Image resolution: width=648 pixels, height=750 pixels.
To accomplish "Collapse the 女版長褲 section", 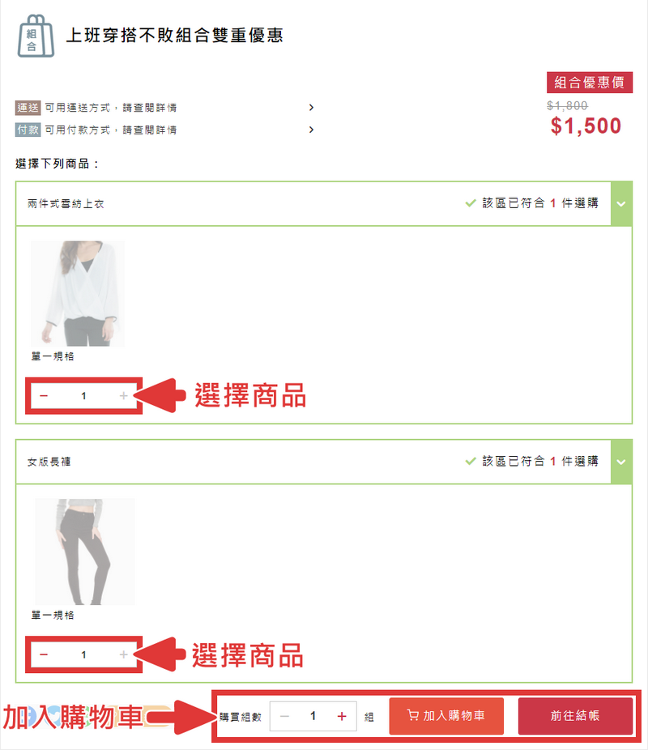I will (621, 462).
